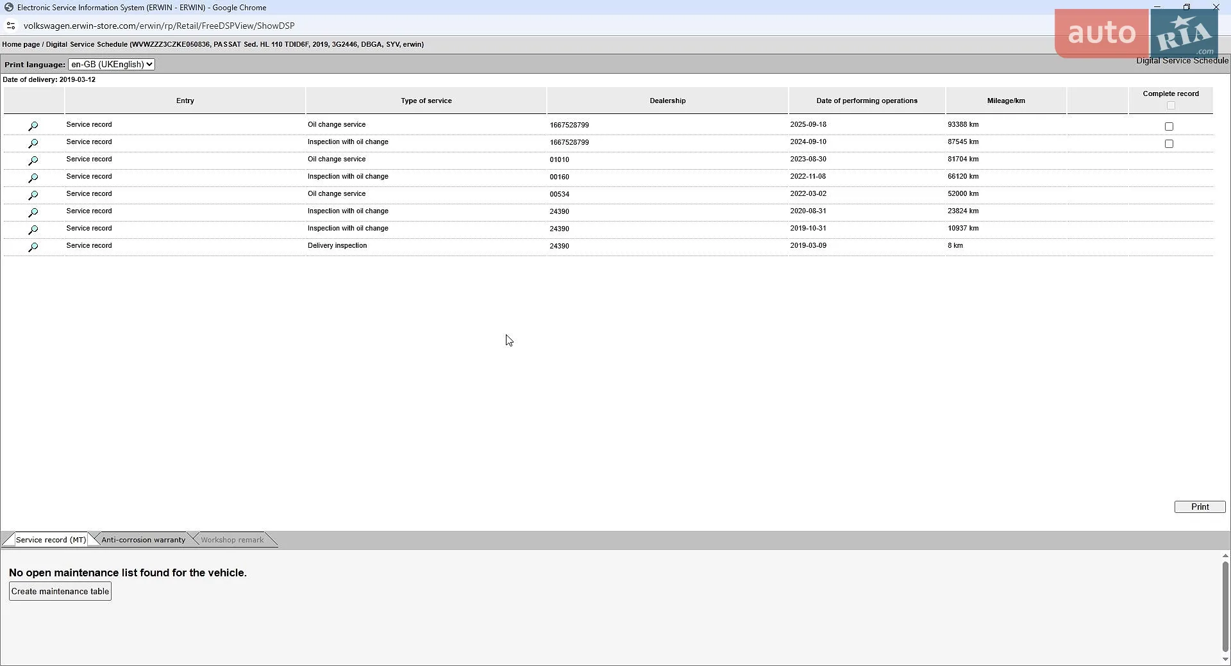
Task: Select the '66120 km' mileage cell
Action: pyautogui.click(x=963, y=176)
